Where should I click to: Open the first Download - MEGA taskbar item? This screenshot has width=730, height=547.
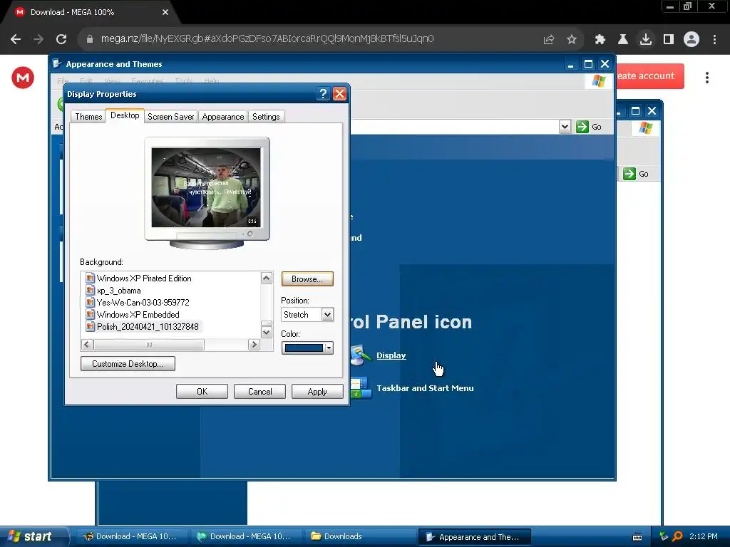[130, 537]
